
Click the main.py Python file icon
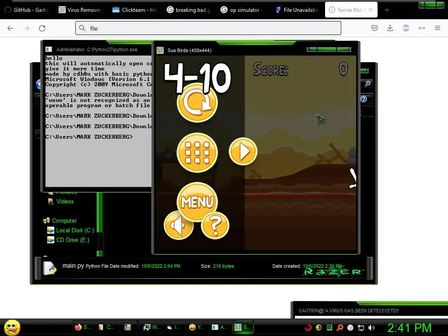coord(50,268)
